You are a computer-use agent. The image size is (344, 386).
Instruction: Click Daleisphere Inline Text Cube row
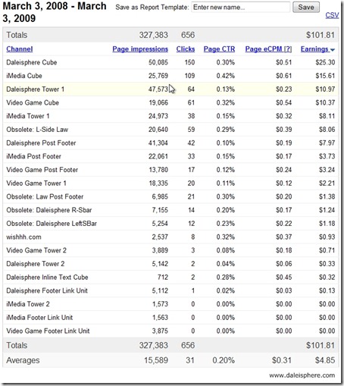pyautogui.click(x=170, y=277)
